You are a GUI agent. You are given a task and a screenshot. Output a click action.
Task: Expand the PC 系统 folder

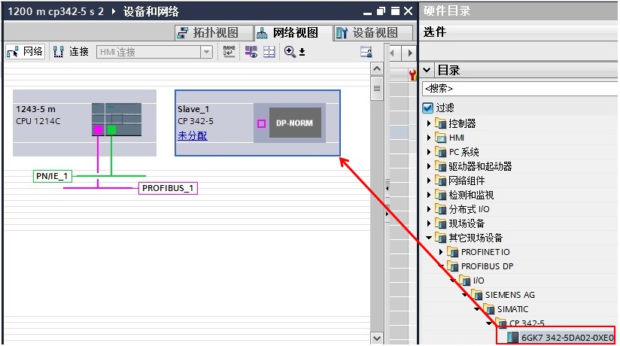tap(429, 152)
